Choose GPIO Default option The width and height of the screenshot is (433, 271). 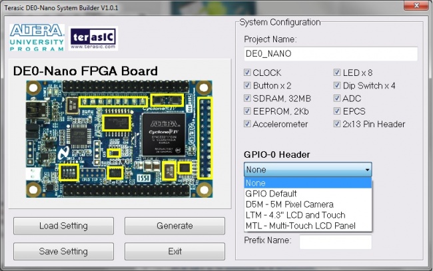(308, 194)
